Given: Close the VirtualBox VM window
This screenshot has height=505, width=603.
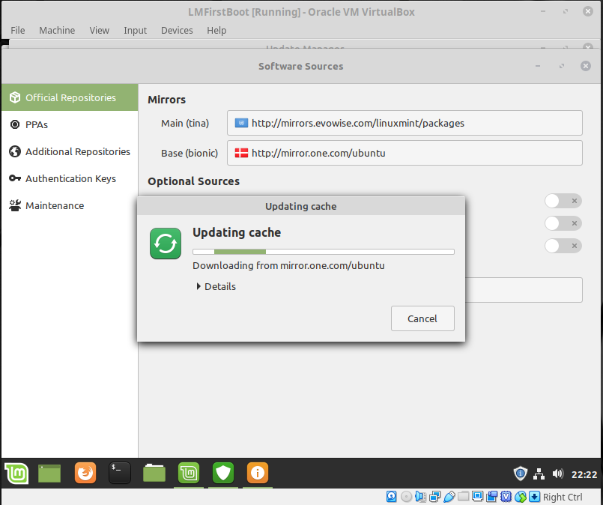Looking at the screenshot, I should (x=587, y=11).
